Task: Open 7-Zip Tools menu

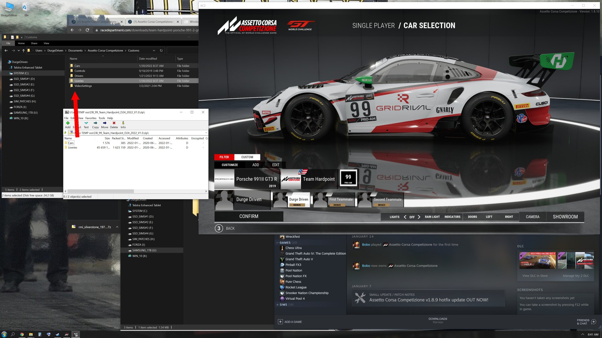Action: [102, 118]
